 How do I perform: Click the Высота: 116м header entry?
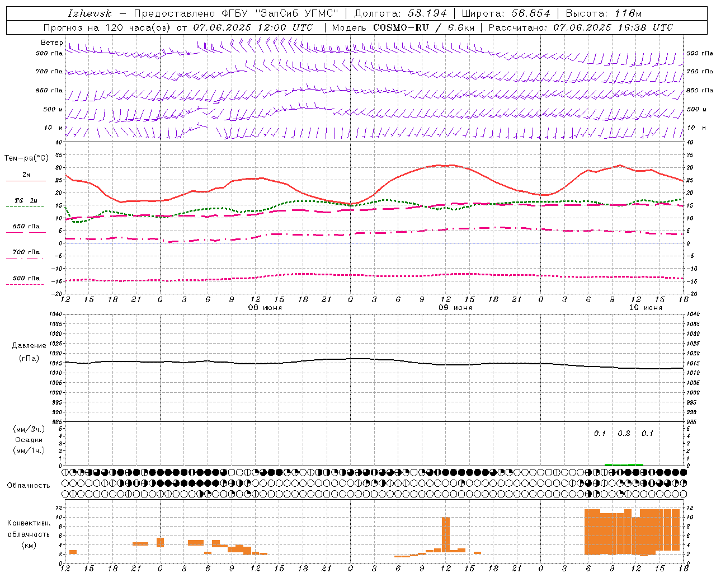(604, 13)
